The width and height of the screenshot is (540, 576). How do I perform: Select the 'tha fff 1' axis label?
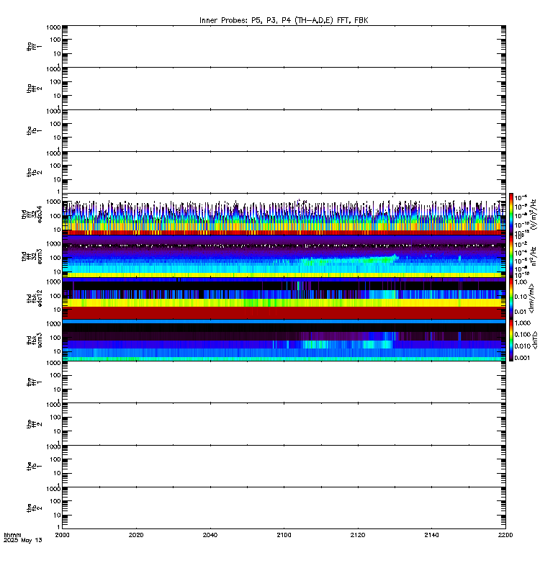tap(34, 46)
